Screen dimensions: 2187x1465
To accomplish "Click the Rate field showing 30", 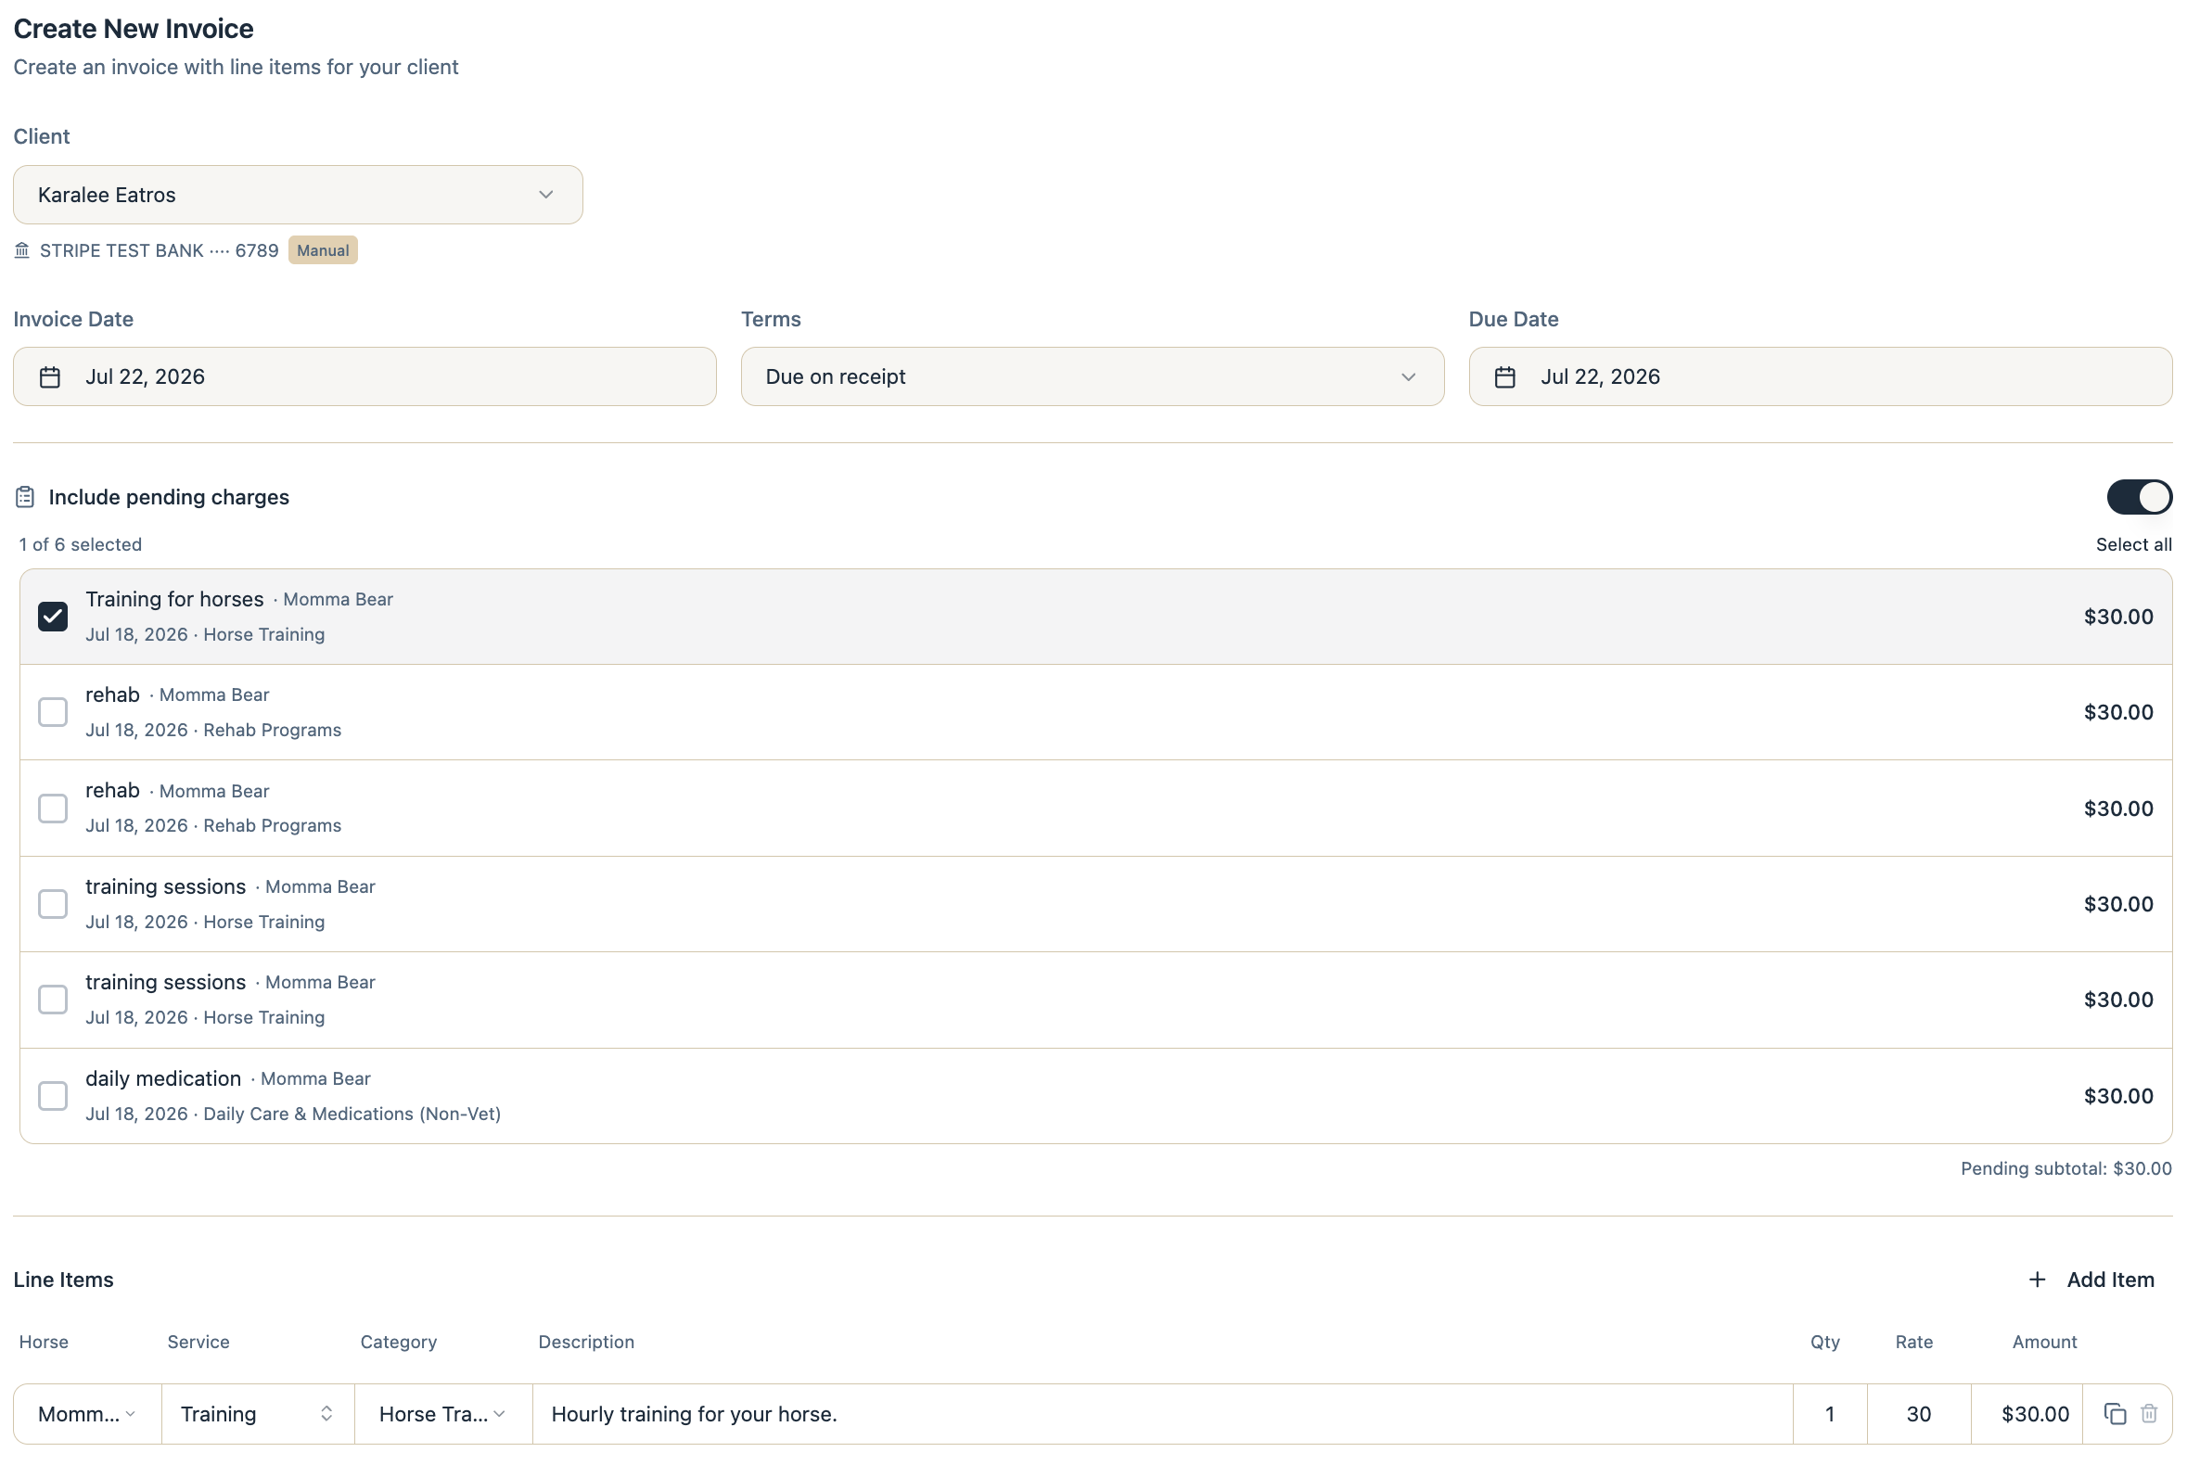I will click(x=1919, y=1414).
